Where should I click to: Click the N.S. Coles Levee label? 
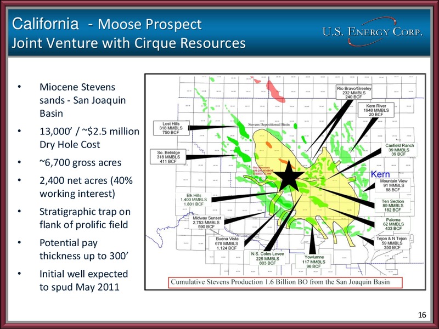point(267,258)
